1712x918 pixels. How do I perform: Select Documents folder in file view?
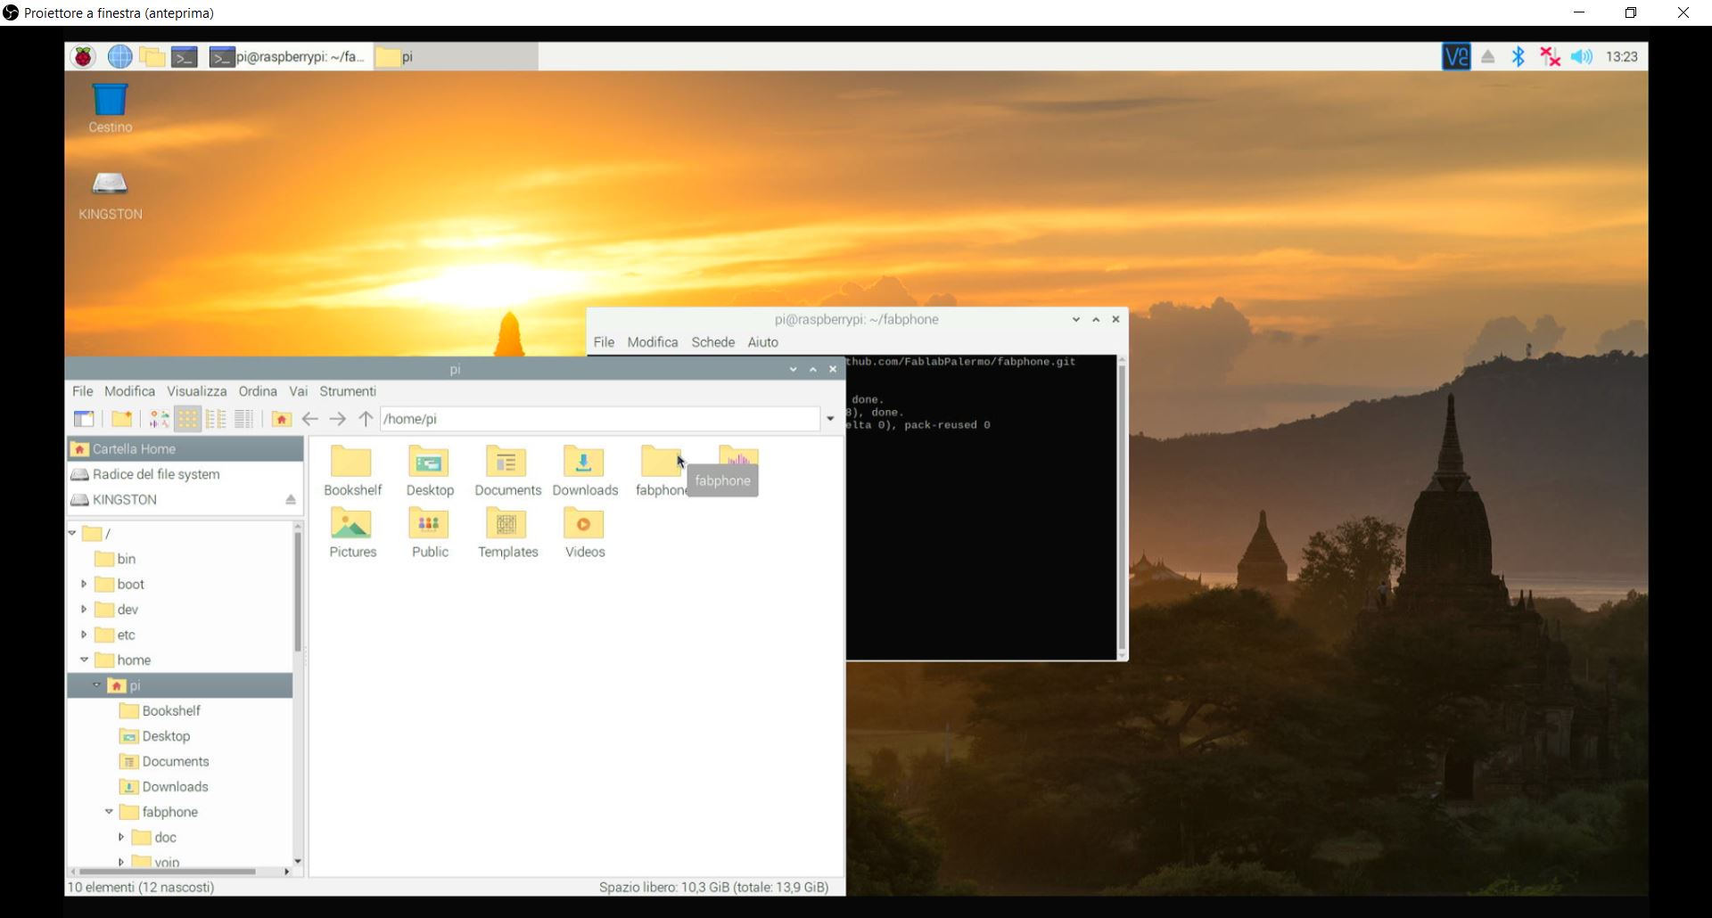[x=507, y=471]
